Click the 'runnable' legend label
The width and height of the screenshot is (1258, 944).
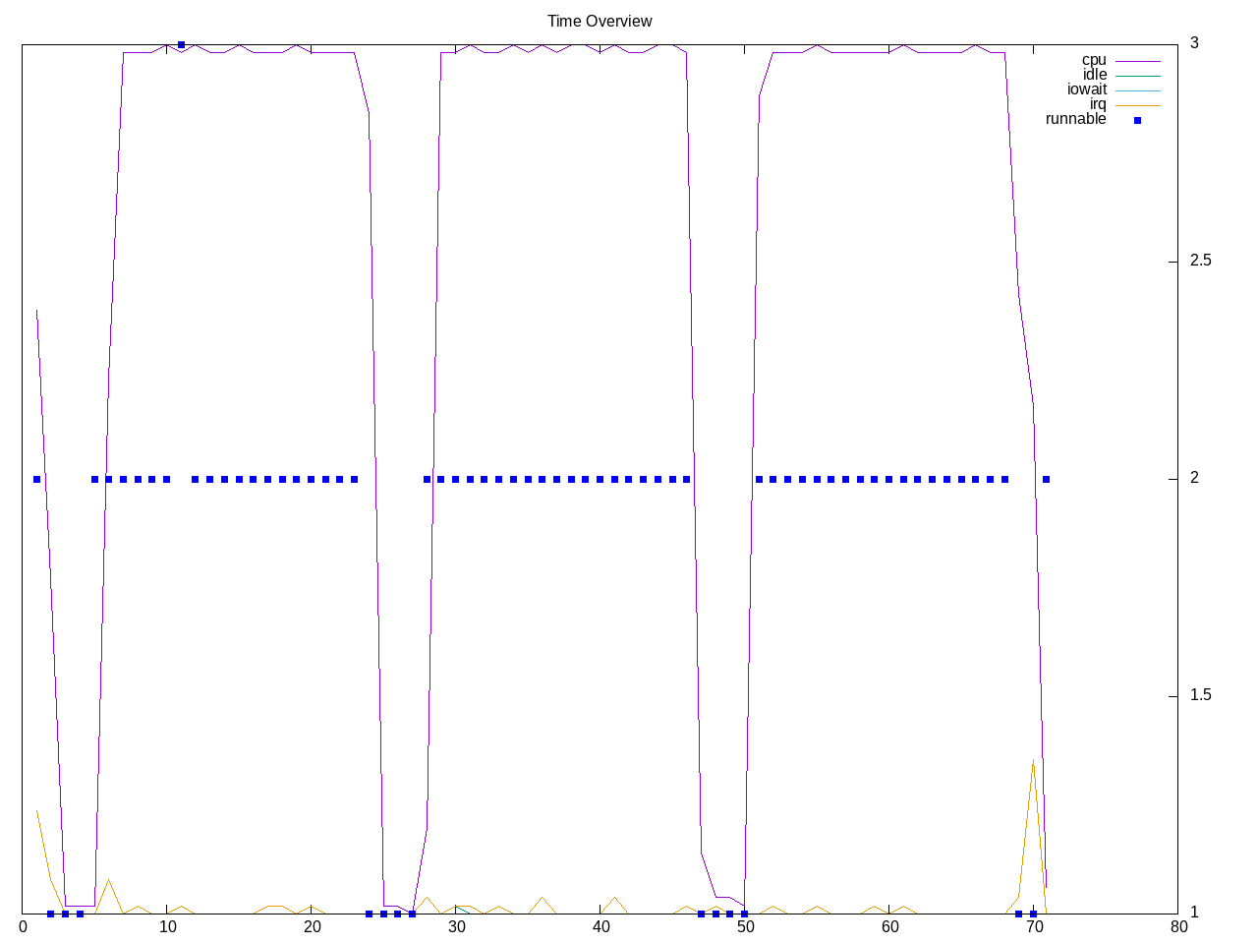(x=1075, y=119)
